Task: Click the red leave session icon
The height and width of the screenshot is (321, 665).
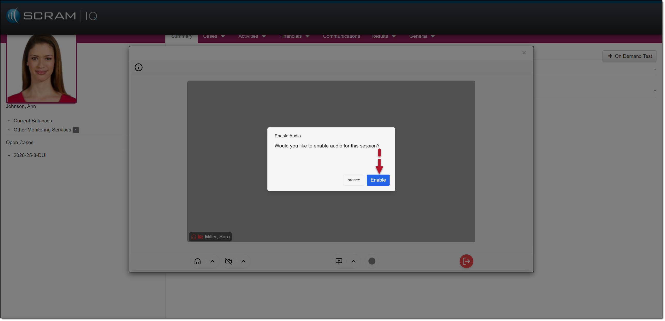Action: pos(466,261)
